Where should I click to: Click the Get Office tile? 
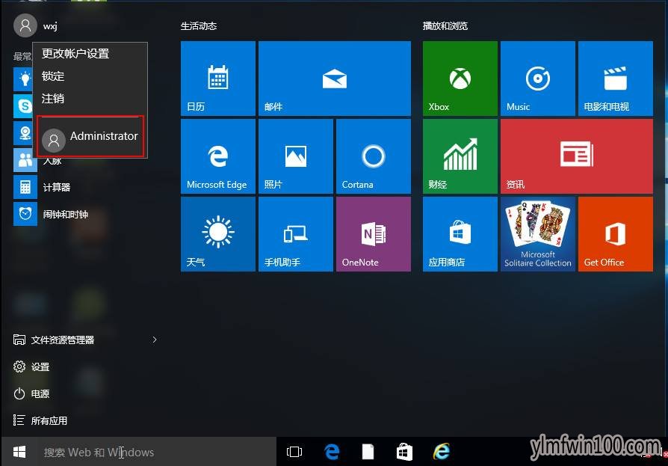615,234
